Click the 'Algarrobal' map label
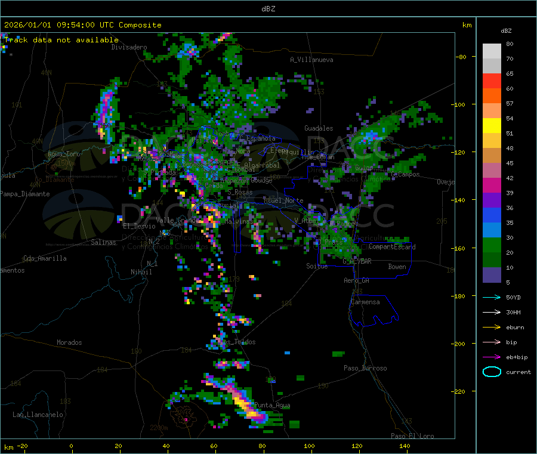Image resolution: width=537 pixels, height=454 pixels. pos(262,165)
